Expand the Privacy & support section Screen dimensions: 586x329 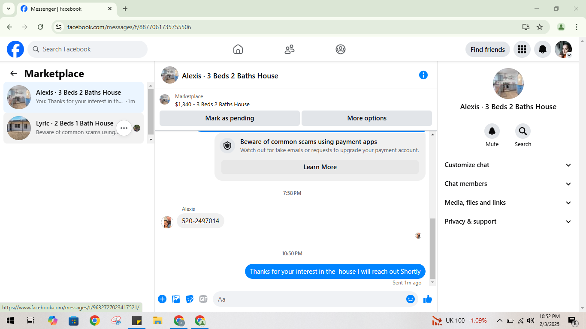[508, 221]
